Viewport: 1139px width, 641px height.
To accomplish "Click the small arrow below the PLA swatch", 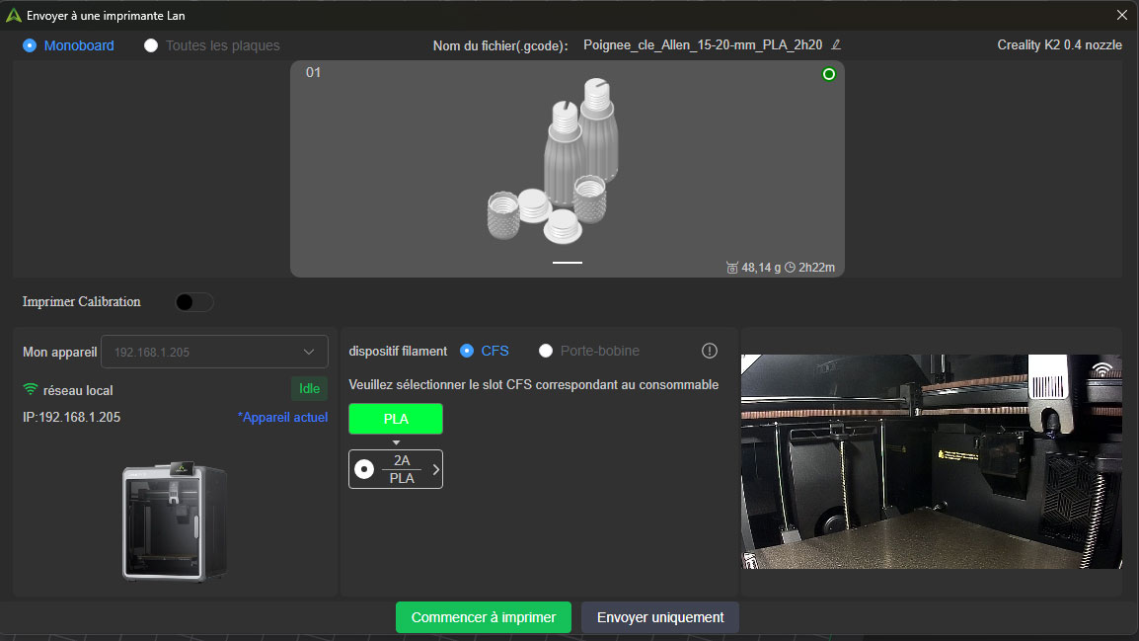I will coord(396,442).
